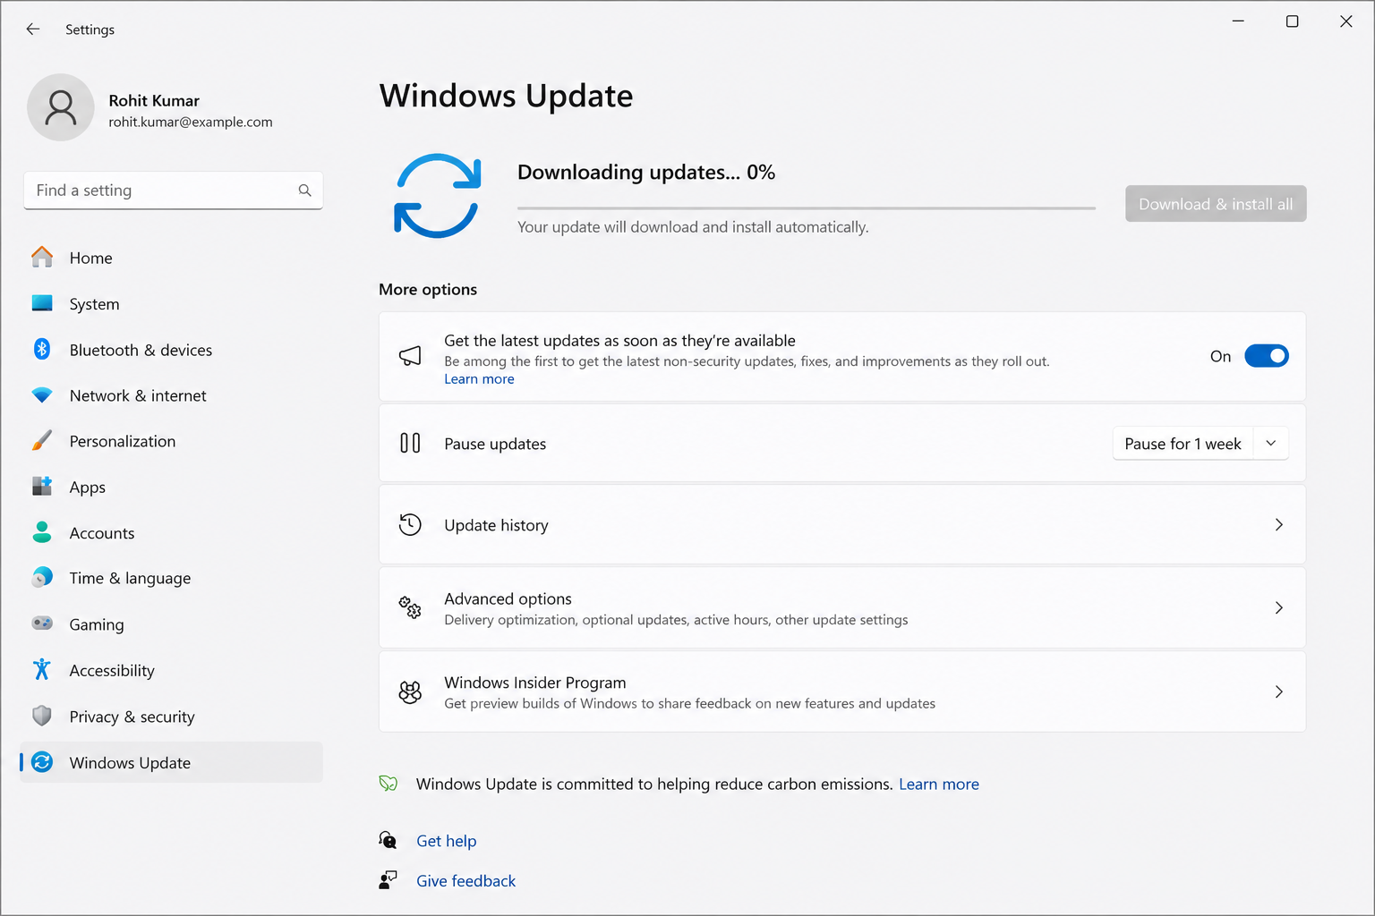
Task: Expand Advanced options chevron
Action: click(x=1278, y=607)
